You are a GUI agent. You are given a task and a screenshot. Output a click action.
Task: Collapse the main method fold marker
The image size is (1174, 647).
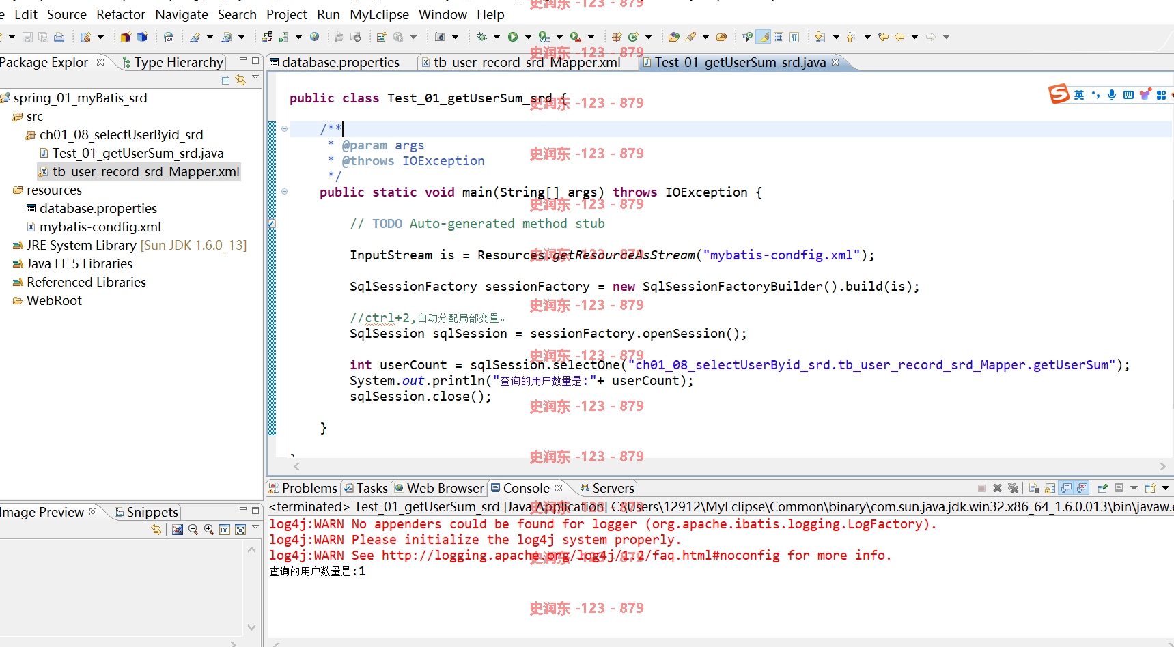[284, 192]
